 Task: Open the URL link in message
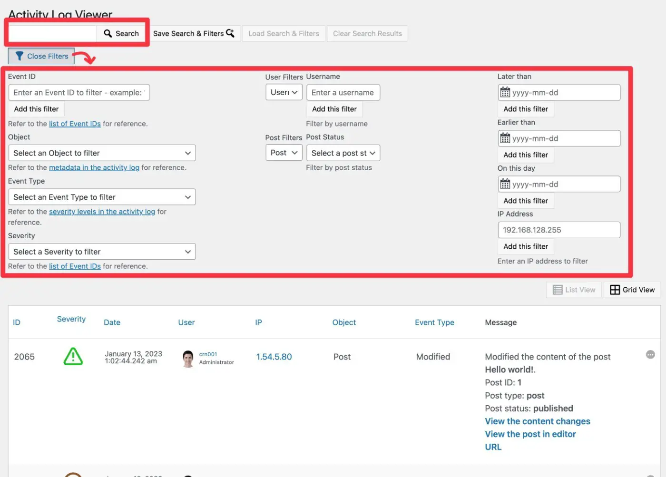pos(493,447)
